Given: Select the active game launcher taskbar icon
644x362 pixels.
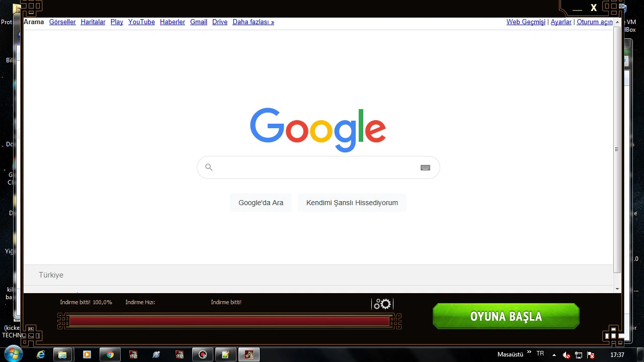Looking at the screenshot, I should coord(249,354).
